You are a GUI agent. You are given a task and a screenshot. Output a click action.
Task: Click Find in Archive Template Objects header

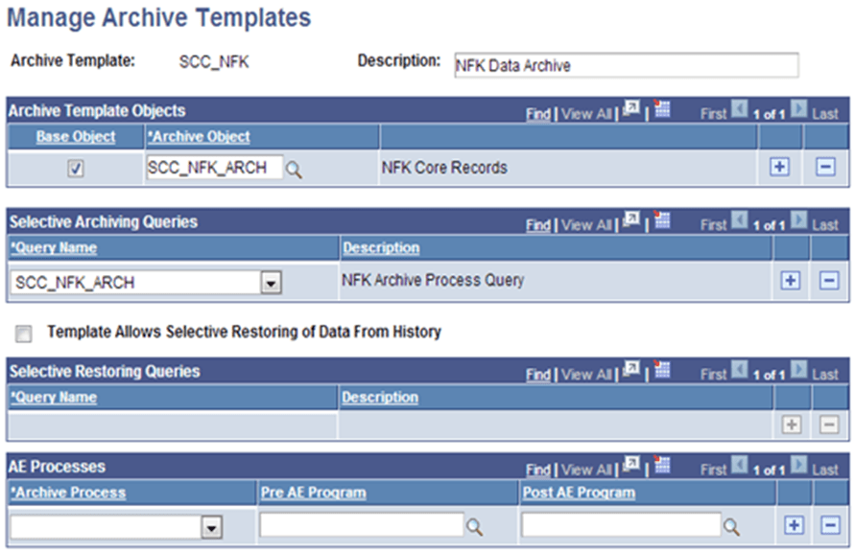538,110
